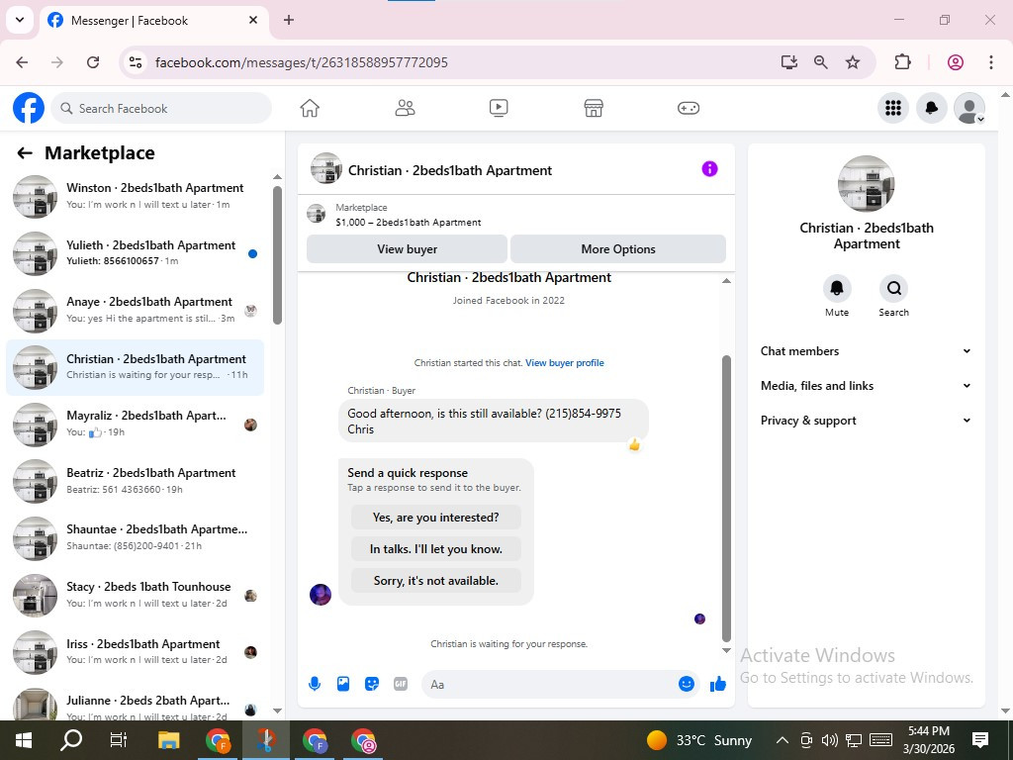The height and width of the screenshot is (760, 1013).
Task: Open File Explorer from taskbar
Action: tap(168, 740)
